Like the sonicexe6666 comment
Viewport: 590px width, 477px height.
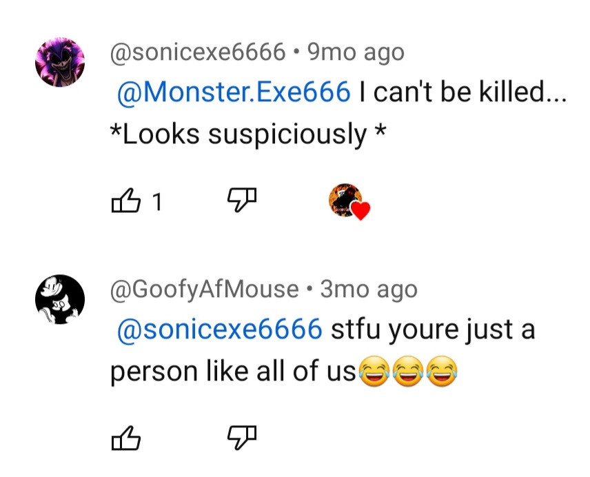coord(126,201)
